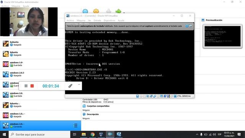245x138 pixels.
Task: Click the hard disk activity status icon
Action: click(x=137, y=96)
